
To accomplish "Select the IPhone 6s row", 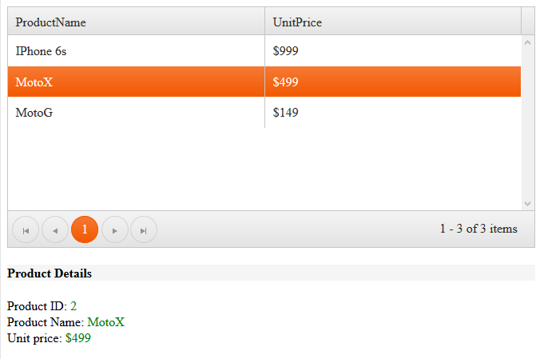I will click(x=136, y=51).
